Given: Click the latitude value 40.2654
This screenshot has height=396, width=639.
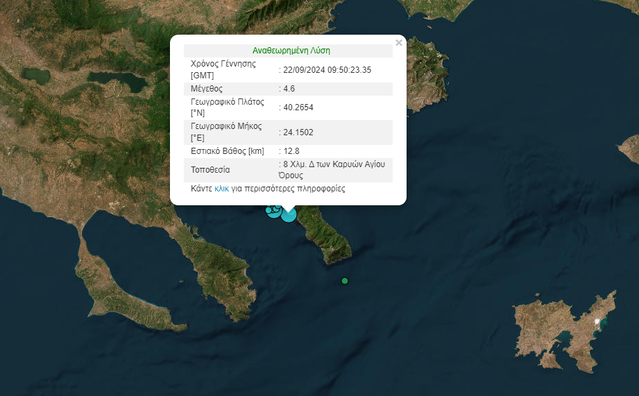Looking at the screenshot, I should (298, 107).
